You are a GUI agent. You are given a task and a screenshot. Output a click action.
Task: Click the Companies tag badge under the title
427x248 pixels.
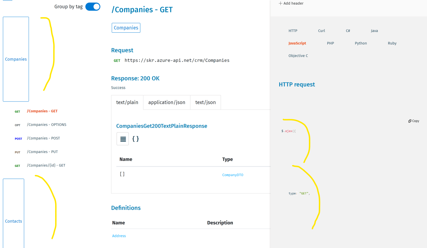(x=126, y=28)
